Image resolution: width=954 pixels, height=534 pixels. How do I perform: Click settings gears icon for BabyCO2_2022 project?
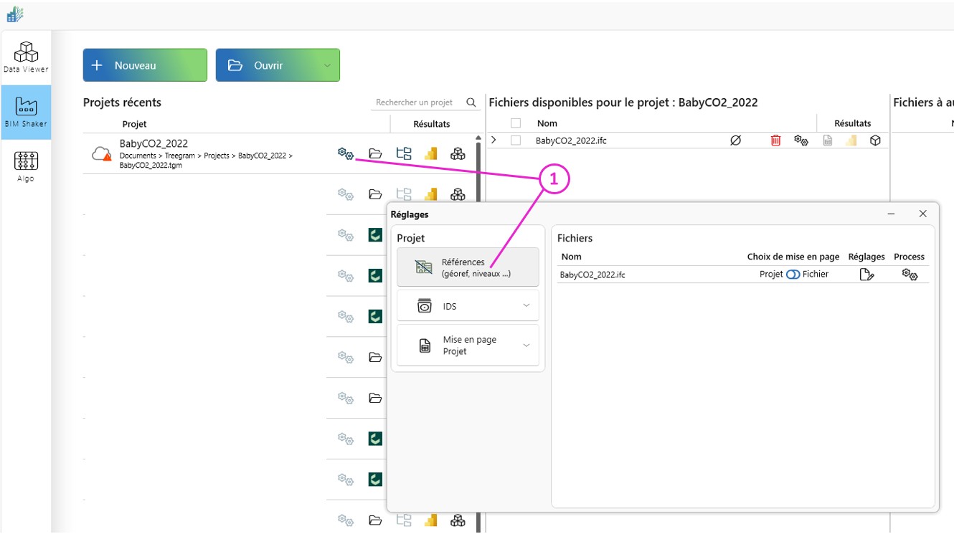[x=346, y=153]
